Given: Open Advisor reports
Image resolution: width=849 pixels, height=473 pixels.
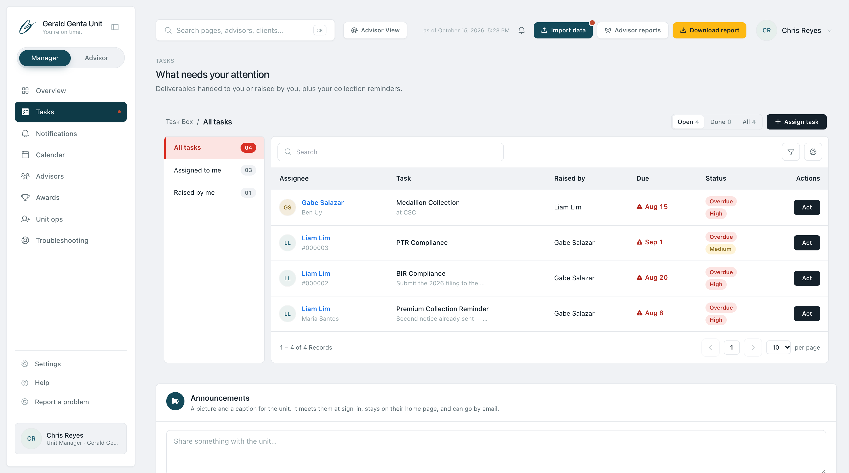Looking at the screenshot, I should coord(632,30).
